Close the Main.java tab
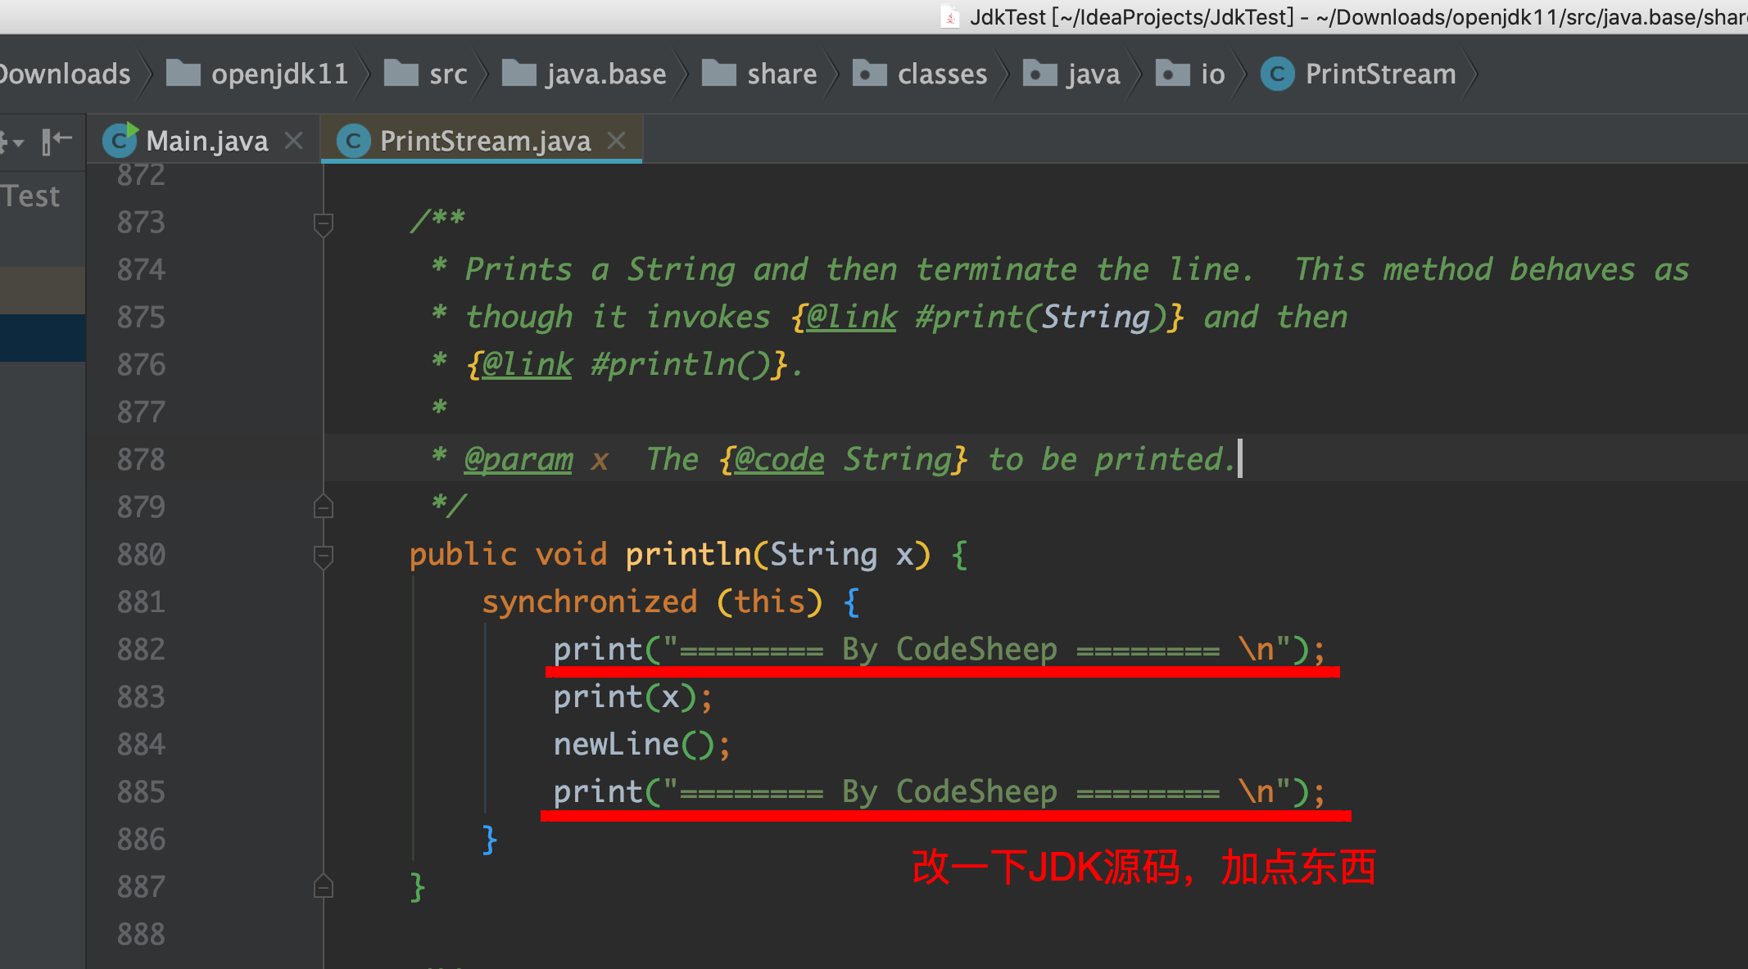Viewport: 1748px width, 969px height. tap(293, 141)
